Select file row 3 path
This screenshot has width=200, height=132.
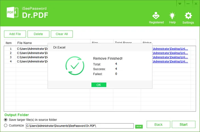click(32, 57)
